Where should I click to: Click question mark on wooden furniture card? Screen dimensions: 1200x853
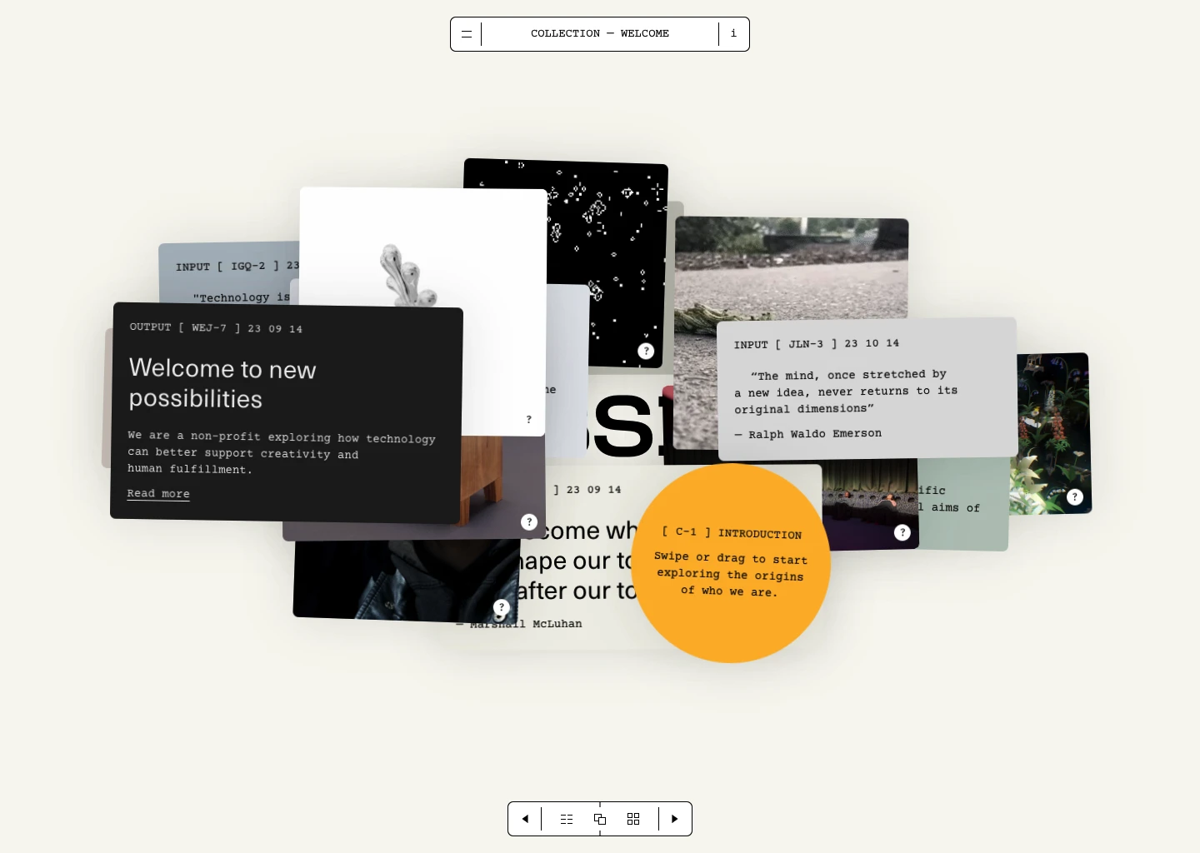(x=529, y=521)
